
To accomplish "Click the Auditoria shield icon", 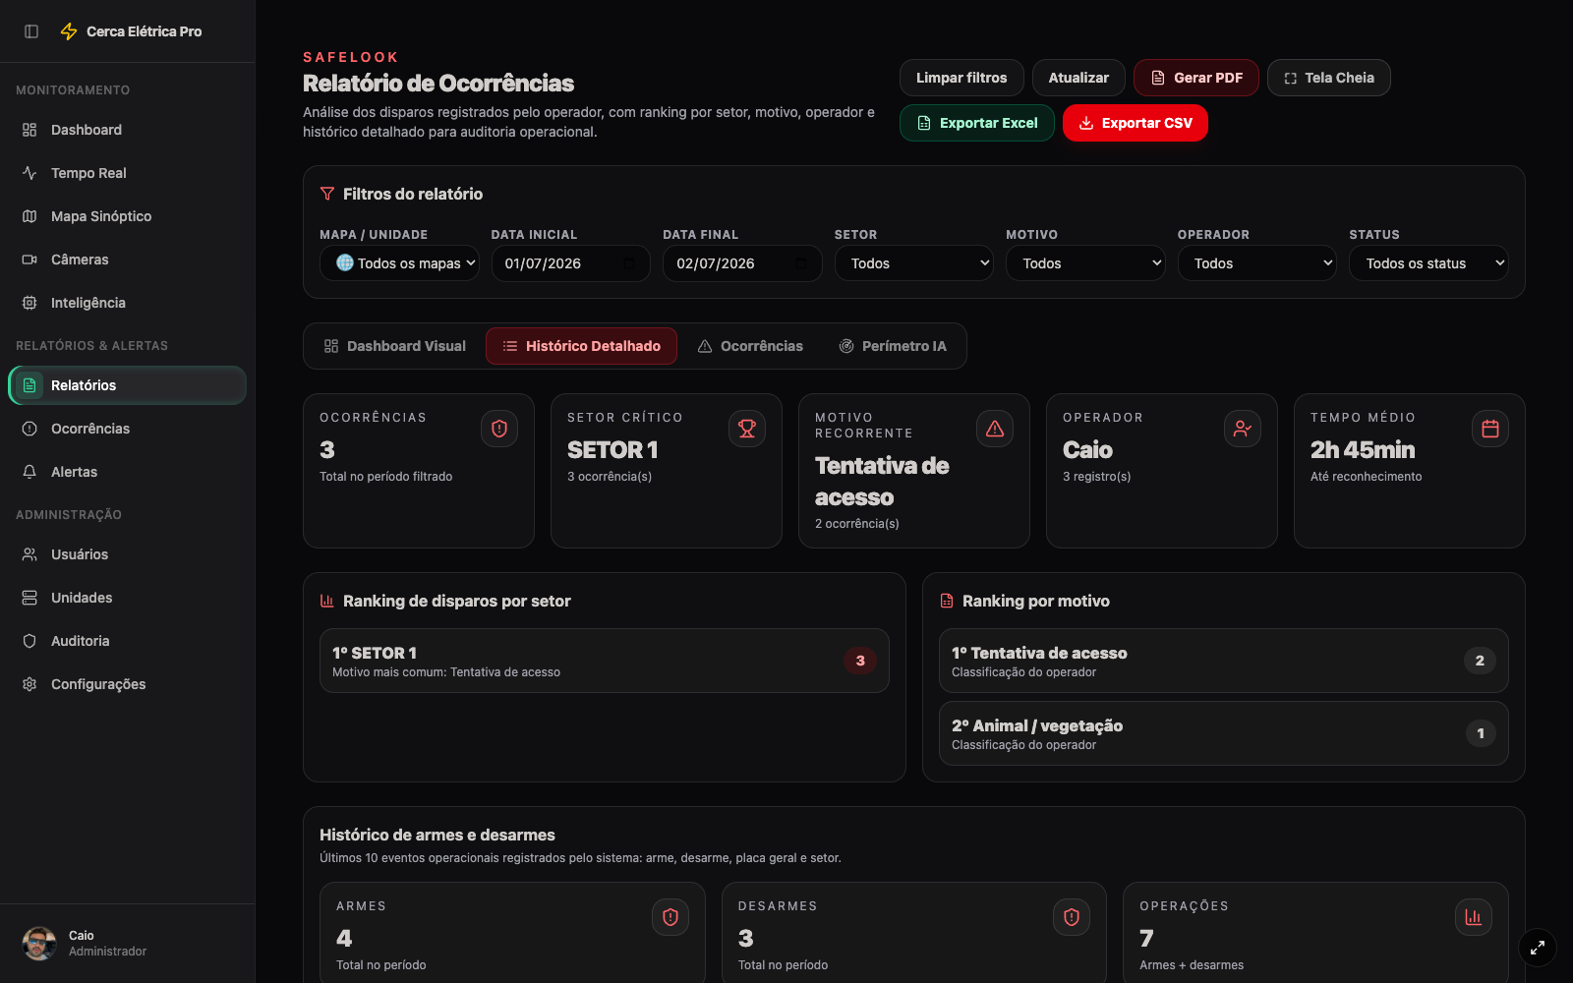I will coord(29,641).
